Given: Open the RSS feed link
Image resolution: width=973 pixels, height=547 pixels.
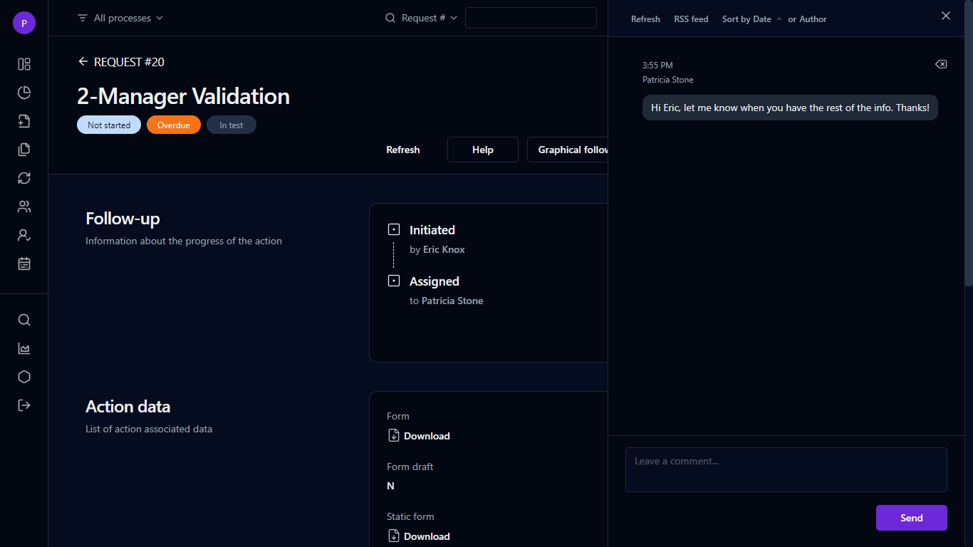Looking at the screenshot, I should [x=691, y=19].
